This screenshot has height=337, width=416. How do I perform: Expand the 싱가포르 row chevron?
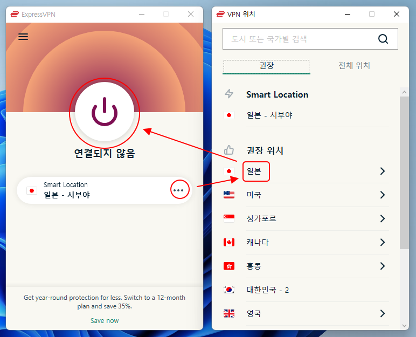pyautogui.click(x=382, y=218)
